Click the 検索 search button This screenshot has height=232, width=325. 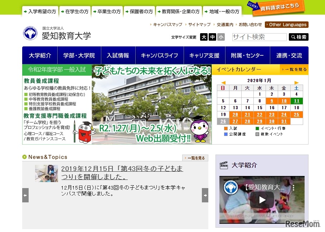[299, 37]
